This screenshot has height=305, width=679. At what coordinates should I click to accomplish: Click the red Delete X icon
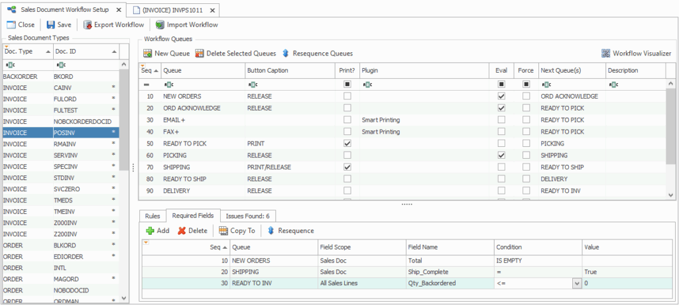point(182,231)
